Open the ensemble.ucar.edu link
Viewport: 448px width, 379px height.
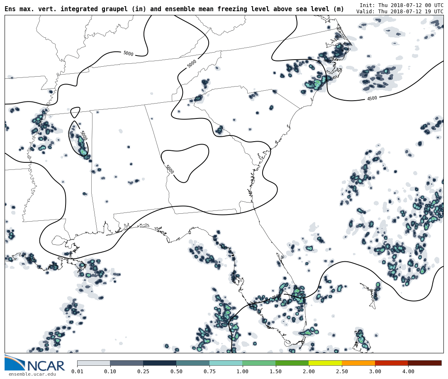pos(32,374)
